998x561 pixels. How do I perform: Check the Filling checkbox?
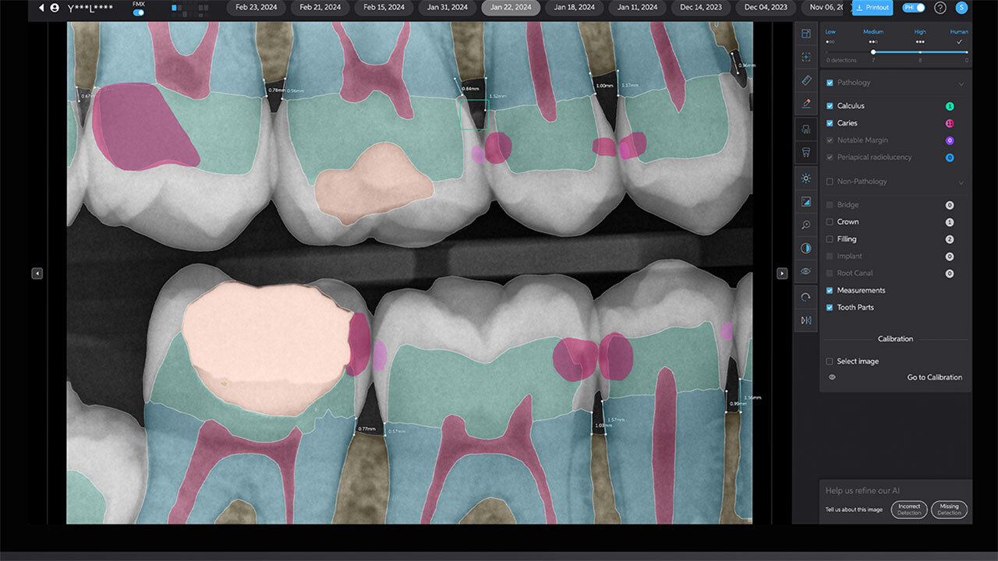tap(830, 239)
